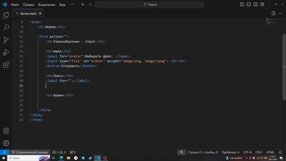This screenshot has width=286, height=161.
Task: Click the <h3>Время</h3> line
Action: pos(59,95)
